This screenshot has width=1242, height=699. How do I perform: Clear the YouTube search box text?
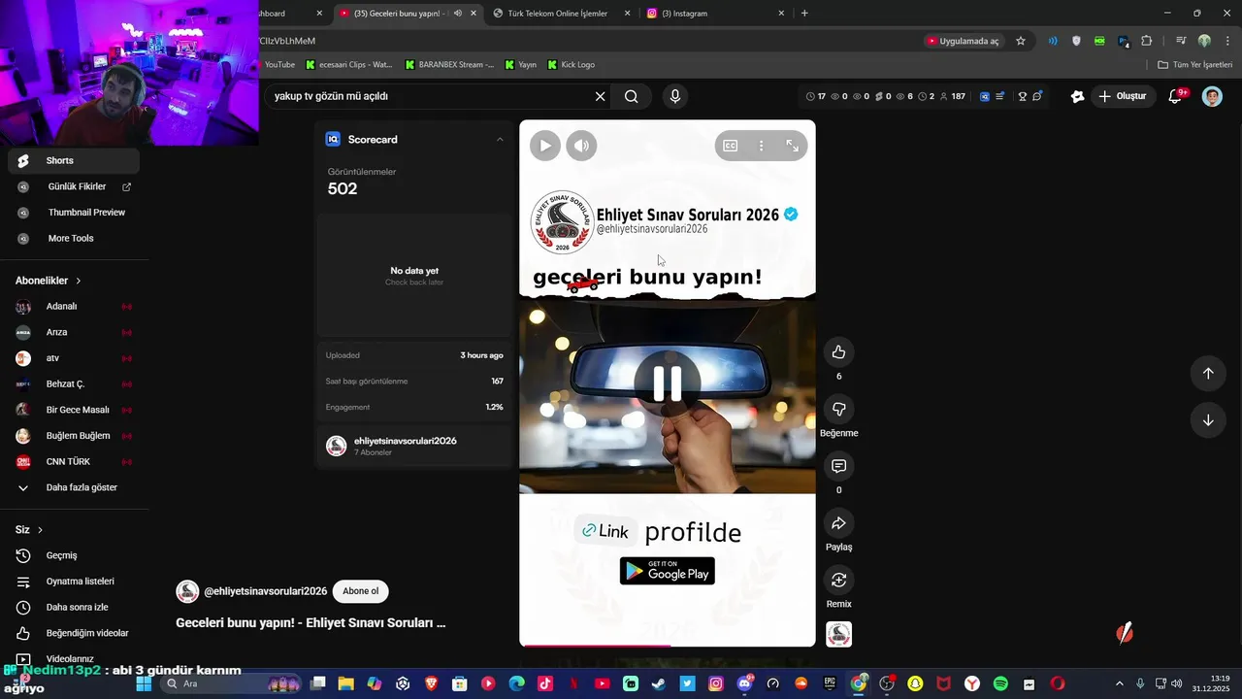pos(600,96)
